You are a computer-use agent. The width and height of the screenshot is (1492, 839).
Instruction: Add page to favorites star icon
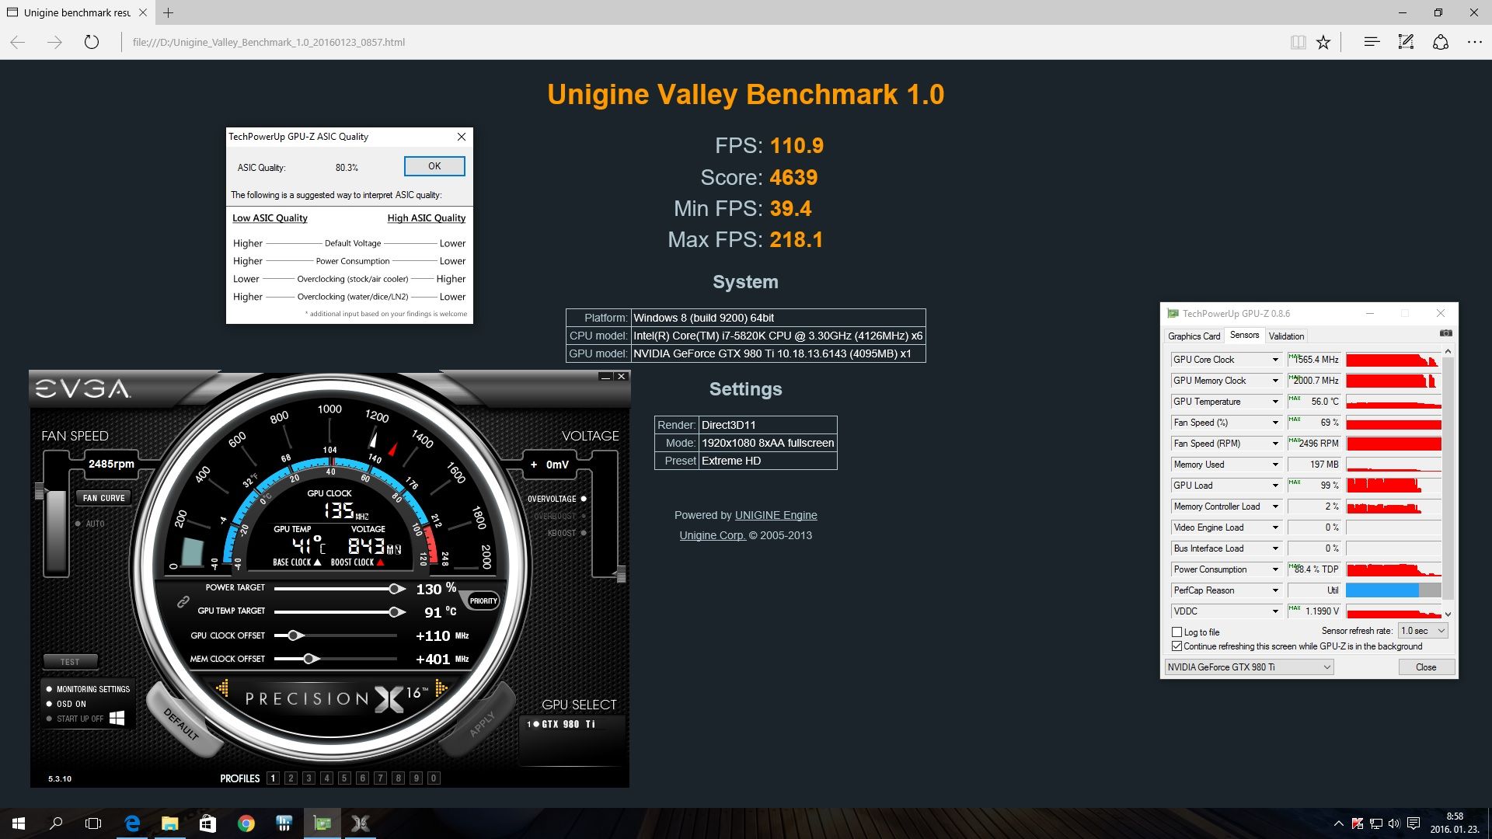pos(1323,42)
